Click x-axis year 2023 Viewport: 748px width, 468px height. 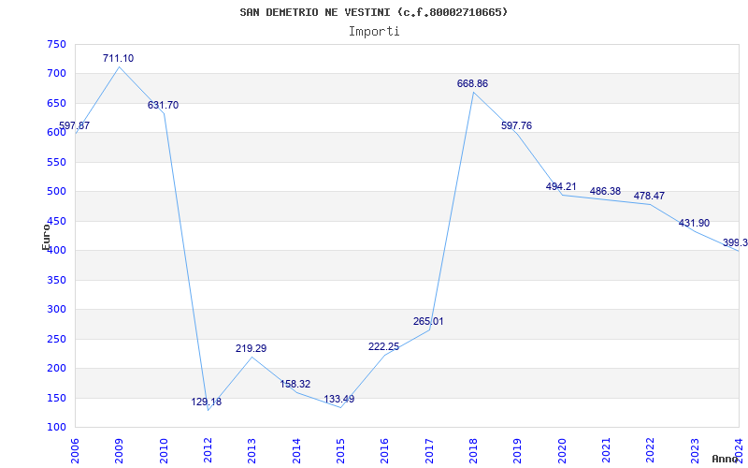(695, 451)
